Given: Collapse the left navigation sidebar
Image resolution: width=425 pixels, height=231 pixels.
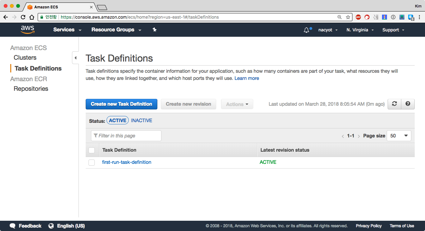Looking at the screenshot, I should point(75,58).
